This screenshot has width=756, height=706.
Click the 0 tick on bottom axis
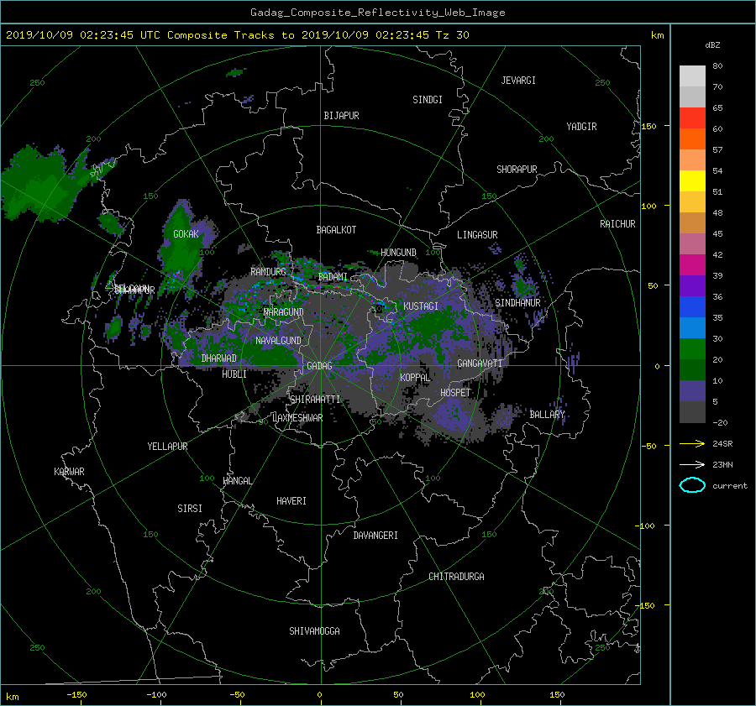tap(319, 695)
